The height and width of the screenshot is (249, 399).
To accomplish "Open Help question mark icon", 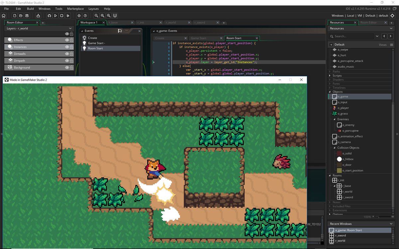I will pos(85,16).
